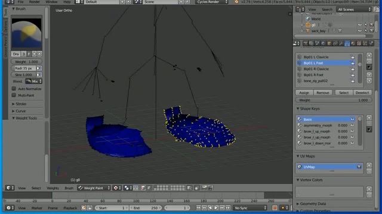The width and height of the screenshot is (382, 214).
Task: Open the timeline Playback menu
Action: coord(70,208)
